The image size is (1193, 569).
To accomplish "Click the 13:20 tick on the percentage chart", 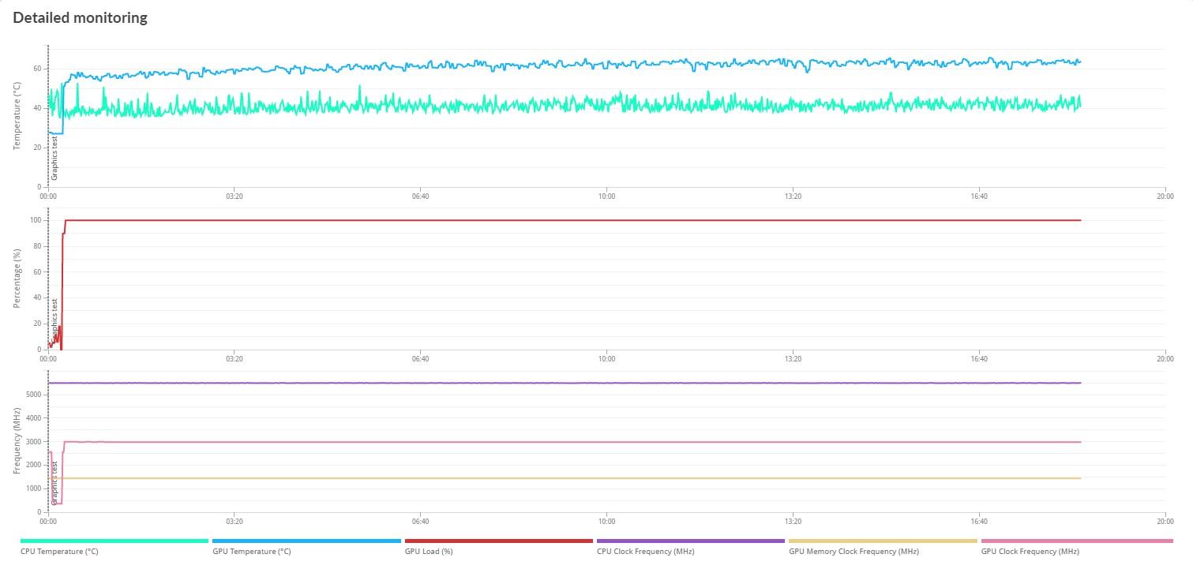I will pyautogui.click(x=793, y=359).
